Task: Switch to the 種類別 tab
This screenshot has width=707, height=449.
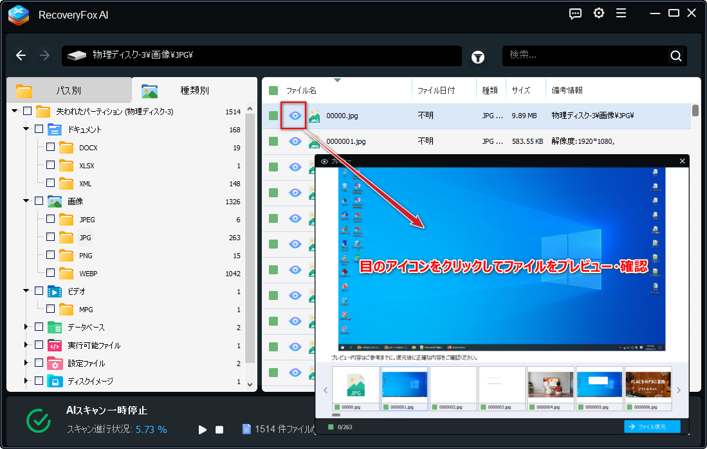Action: pos(194,91)
